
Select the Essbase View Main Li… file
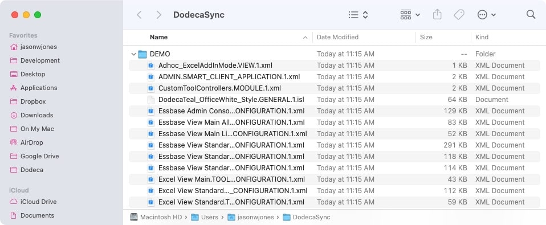[233, 134]
